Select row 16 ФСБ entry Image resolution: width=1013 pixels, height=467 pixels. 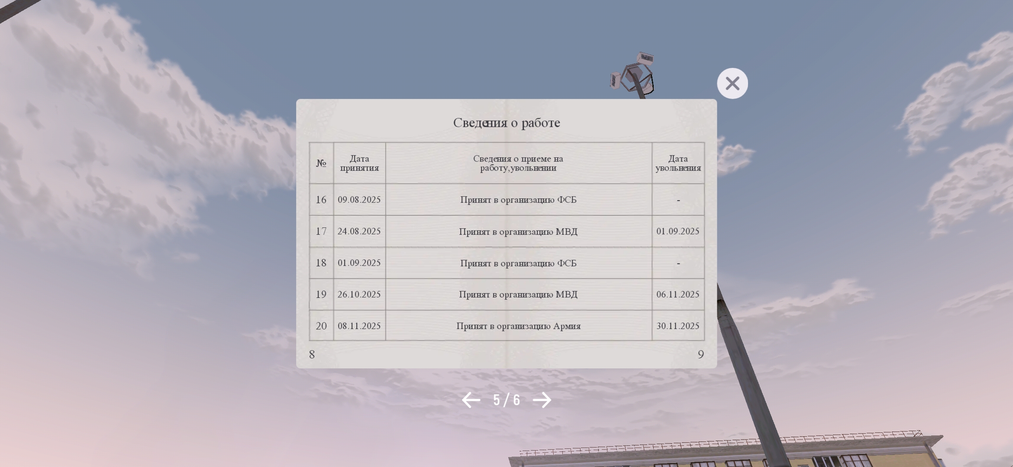pos(518,200)
